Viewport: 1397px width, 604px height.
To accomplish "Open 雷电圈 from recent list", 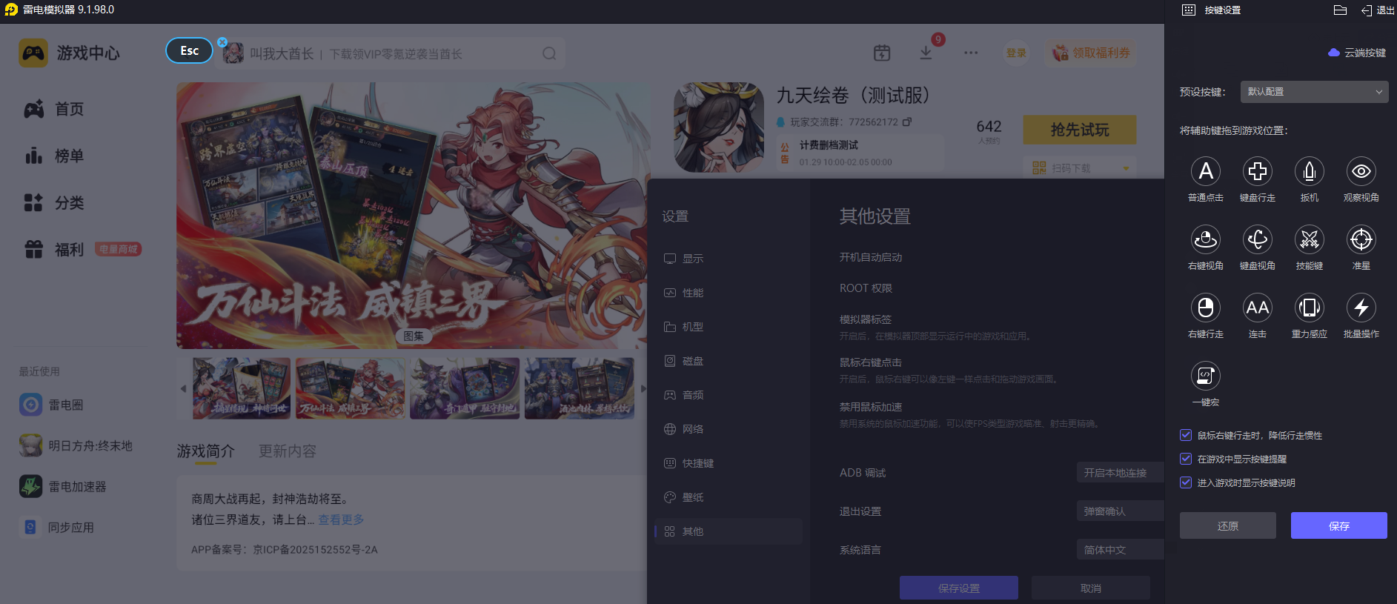I will (52, 405).
